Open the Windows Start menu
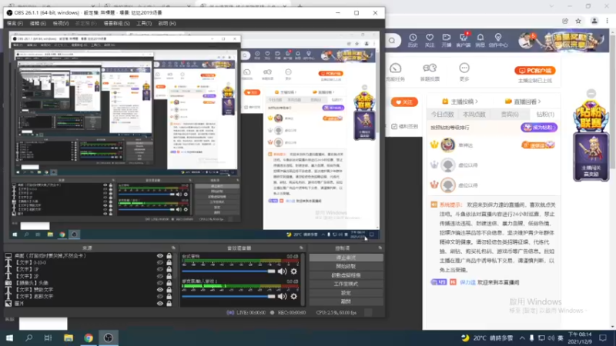Viewport: 616px width, 346px height. (9, 338)
